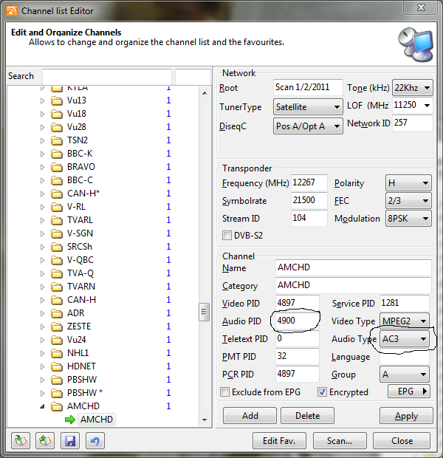Click the channel list vertical scrollbar thumb
The height and width of the screenshot is (458, 443).
[205, 312]
